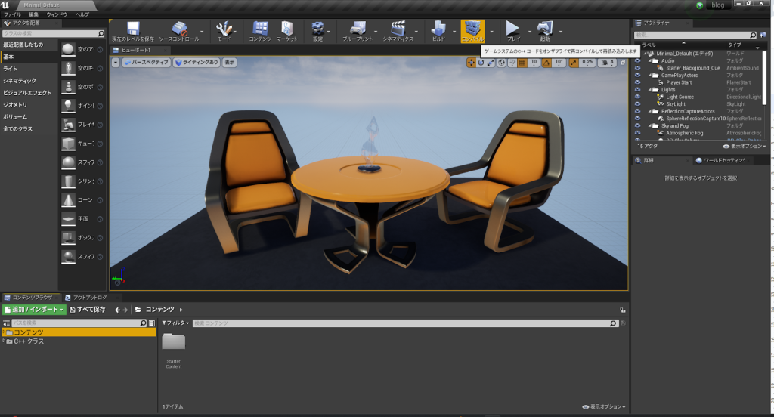
Task: Click the Build (ビルド) toolbar icon
Action: (438, 29)
